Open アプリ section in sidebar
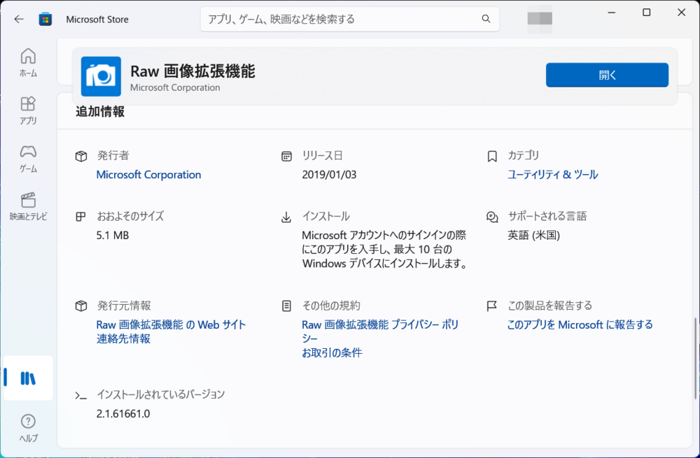 tap(28, 110)
